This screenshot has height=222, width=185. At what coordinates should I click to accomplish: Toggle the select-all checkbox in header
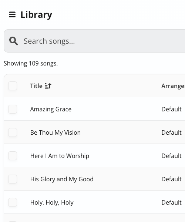(x=13, y=86)
